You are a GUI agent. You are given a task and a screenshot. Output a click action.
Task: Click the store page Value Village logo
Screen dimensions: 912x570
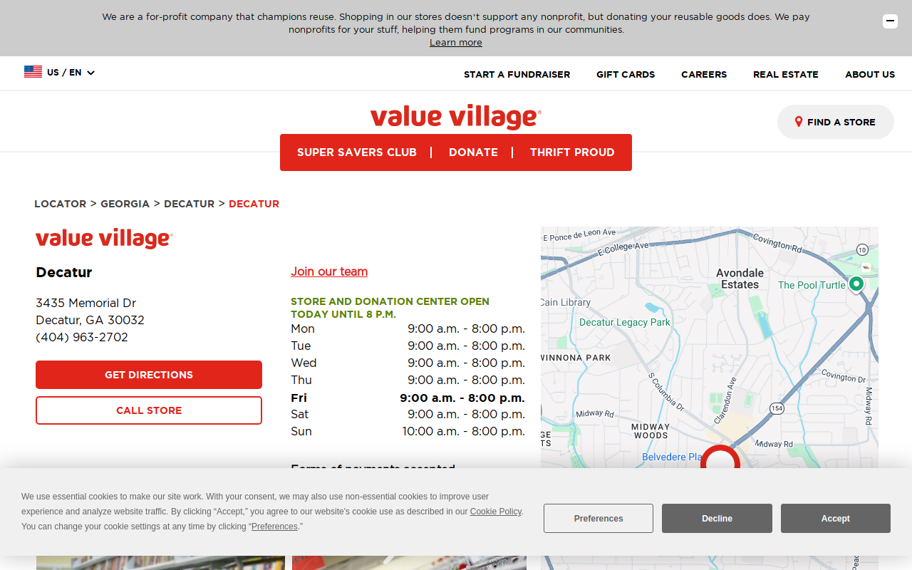click(104, 239)
